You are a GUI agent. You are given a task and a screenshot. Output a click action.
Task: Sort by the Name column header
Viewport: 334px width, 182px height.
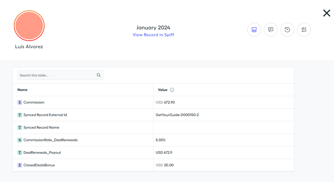(x=22, y=90)
